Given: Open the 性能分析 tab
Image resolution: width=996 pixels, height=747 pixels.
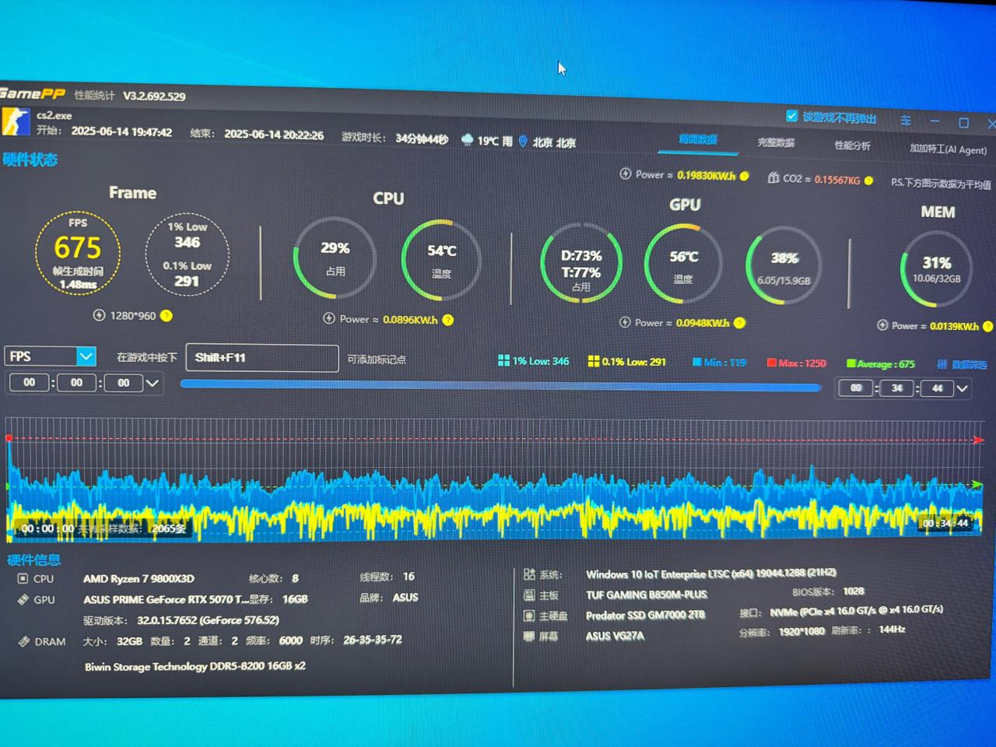Looking at the screenshot, I should [x=852, y=146].
